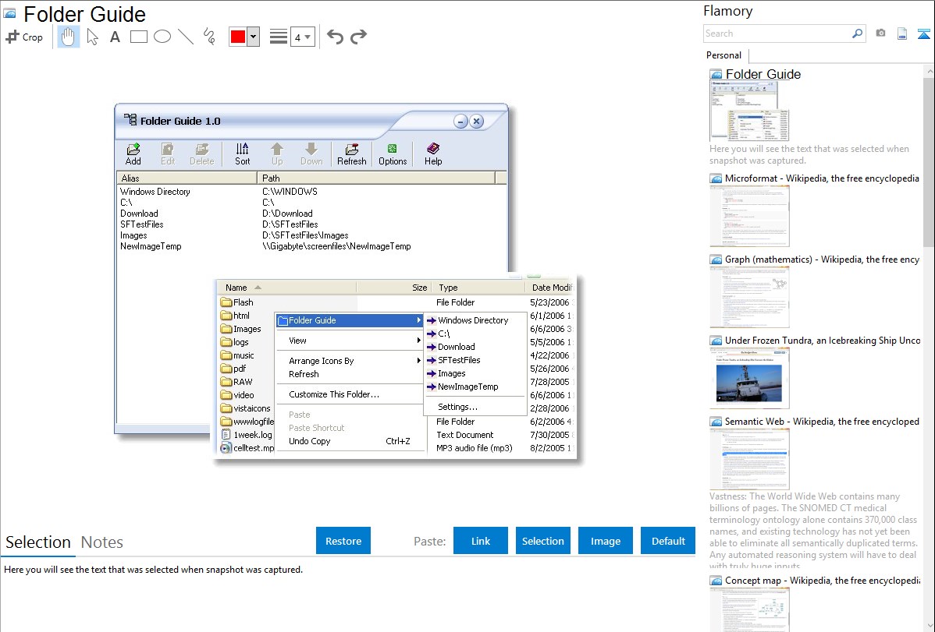Select the Crop tool
935x632 pixels.
click(24, 37)
